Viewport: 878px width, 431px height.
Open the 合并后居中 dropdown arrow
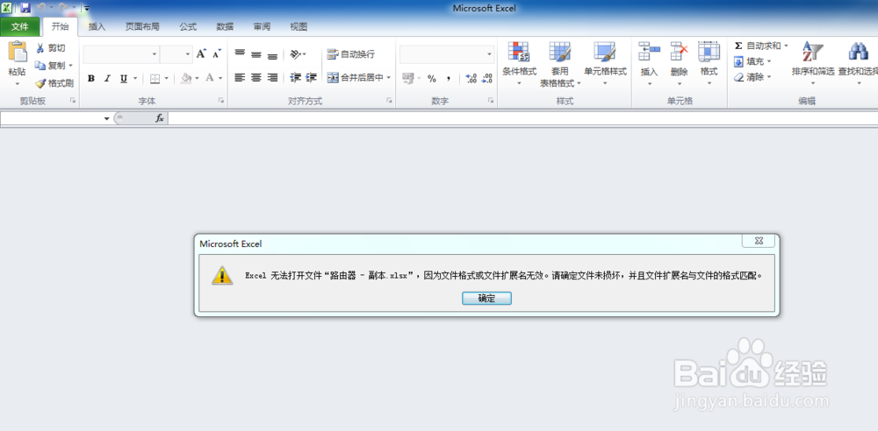(x=389, y=78)
